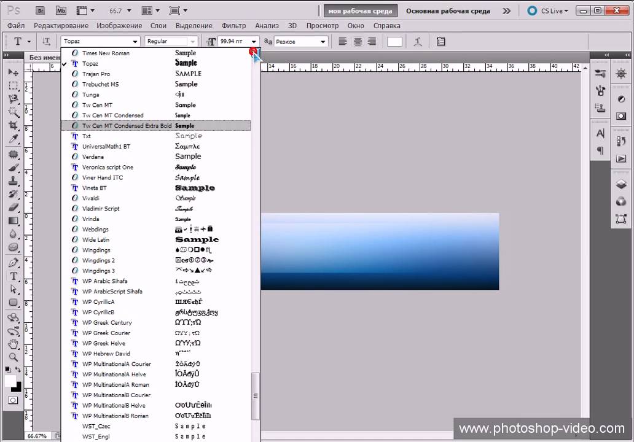Select the Healing Brush tool
Image resolution: width=634 pixels, height=442 pixels.
click(x=14, y=154)
